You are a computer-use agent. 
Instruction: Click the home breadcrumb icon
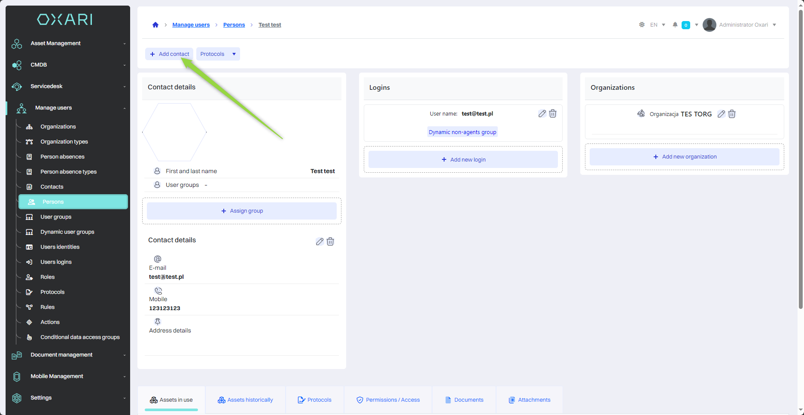[x=155, y=25]
